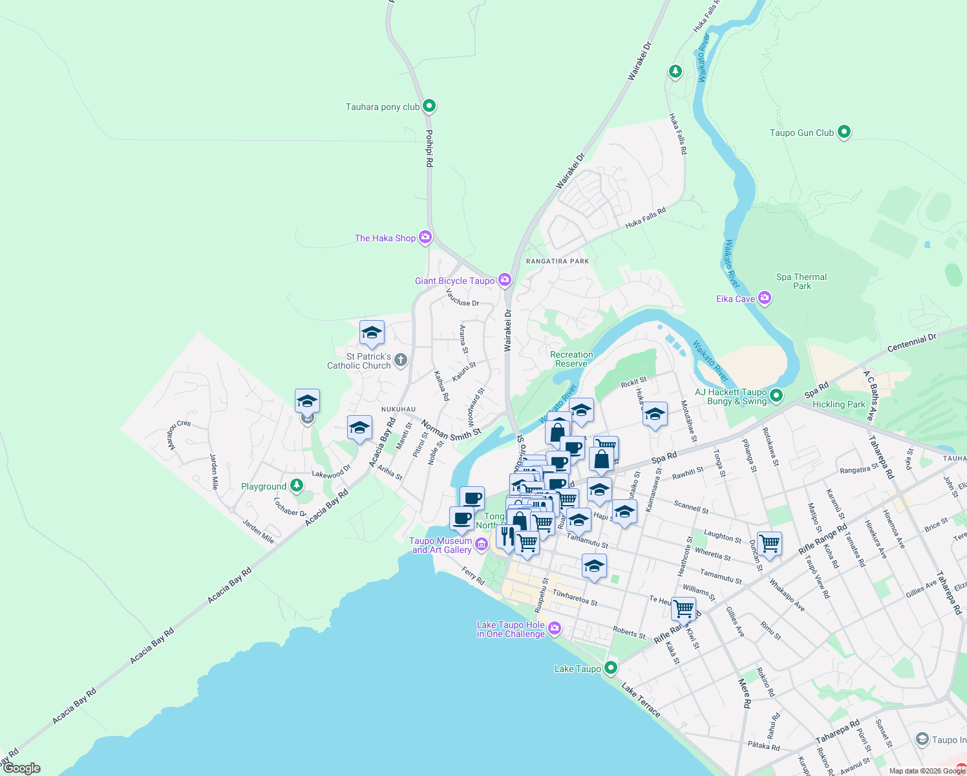Click the Google logo
Image resolution: width=967 pixels, height=776 pixels.
(21, 768)
